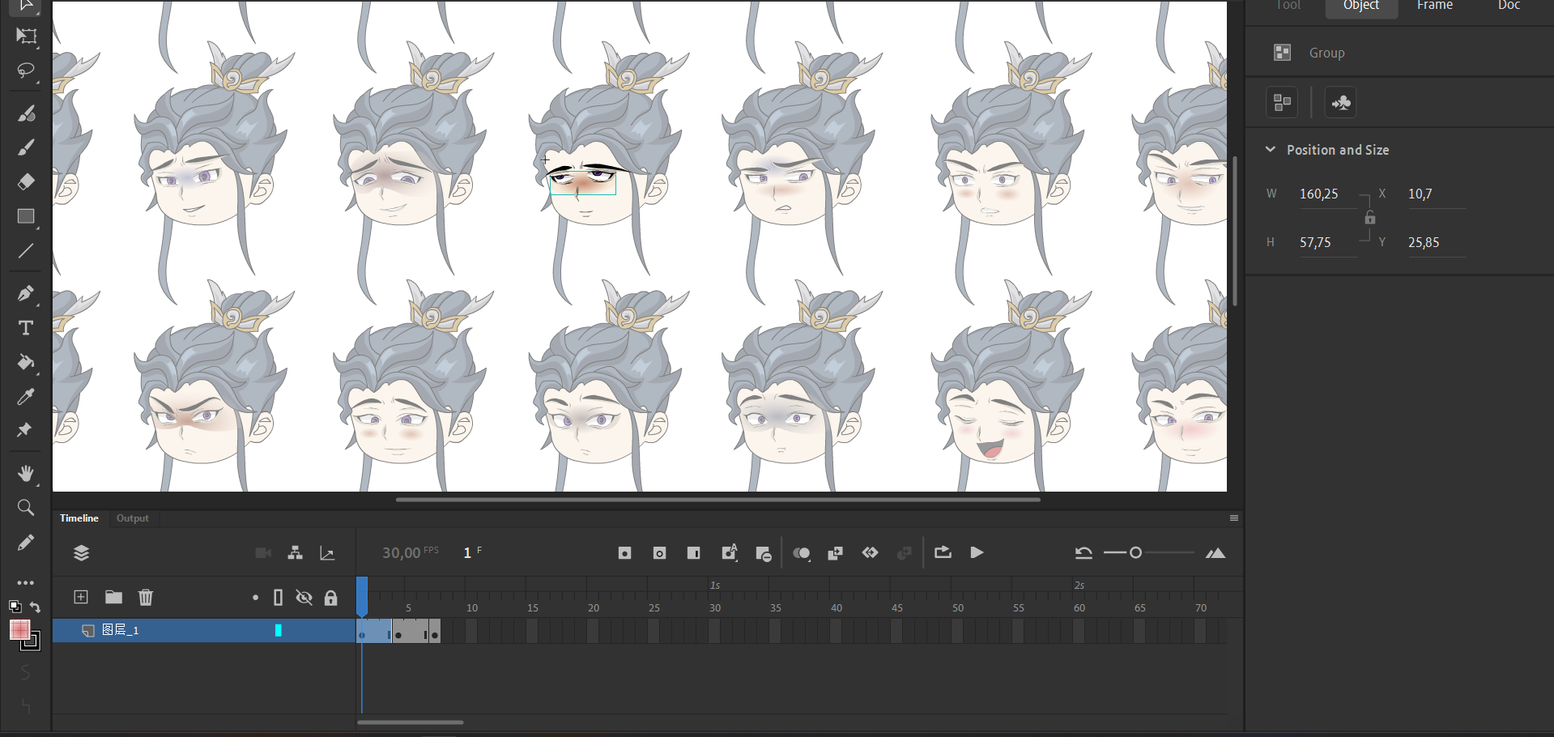Choose the Eyedropper tool

click(26, 396)
